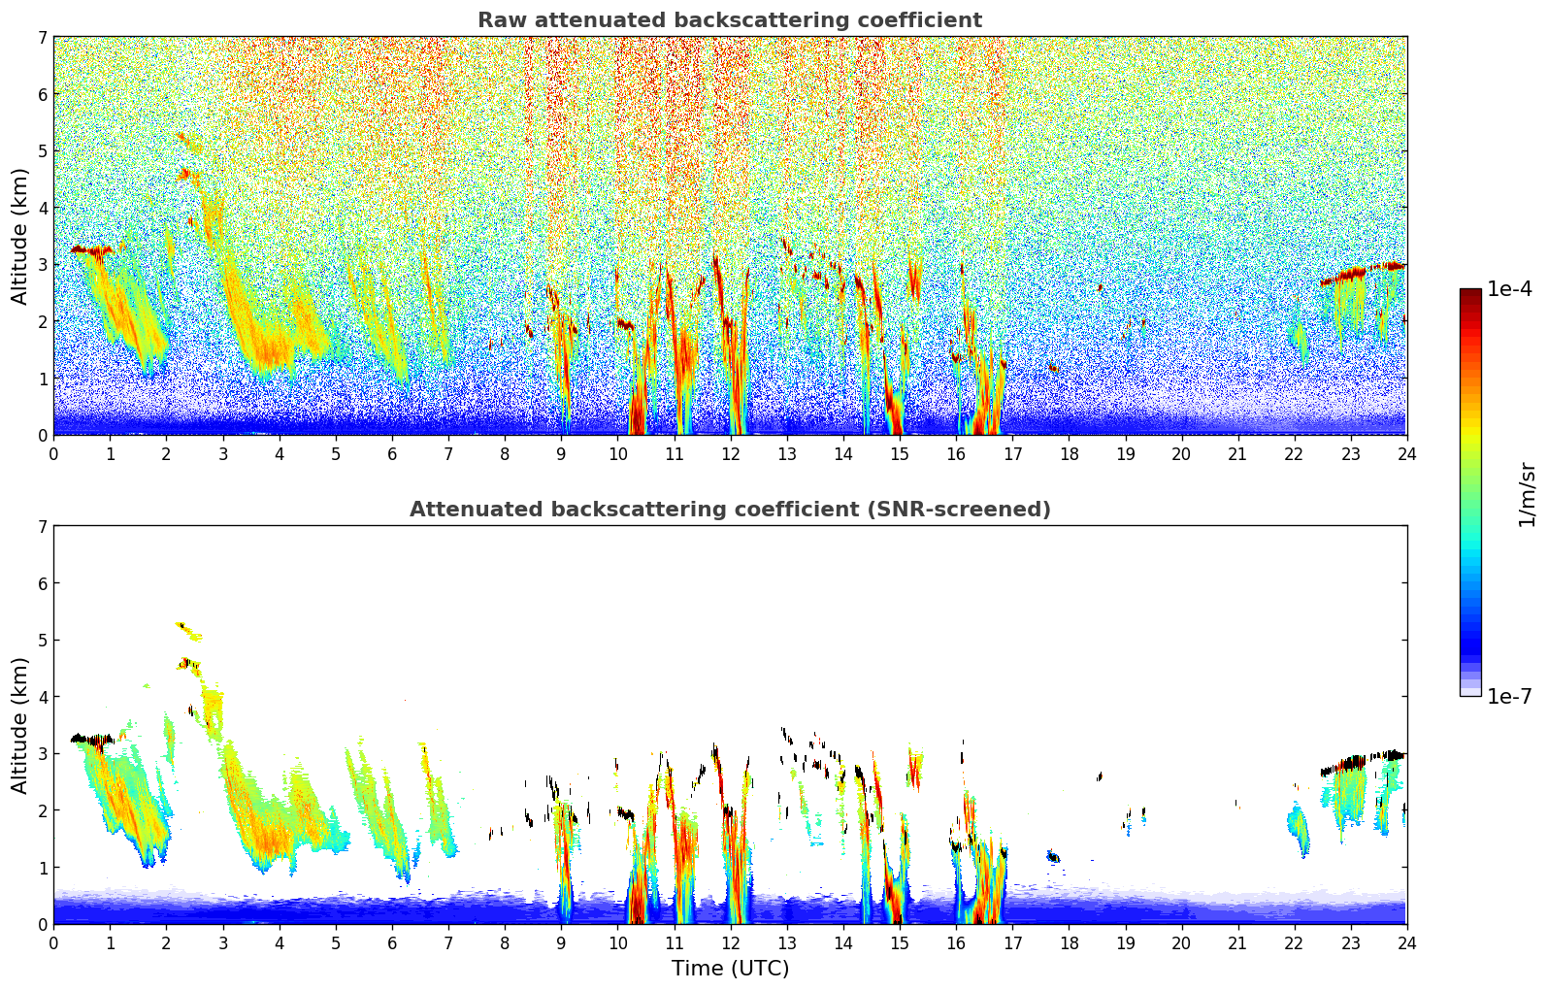1548x990 pixels.
Task: Select hour "6" tick on the SNR-screened plot's time axis
Action: pos(392,942)
